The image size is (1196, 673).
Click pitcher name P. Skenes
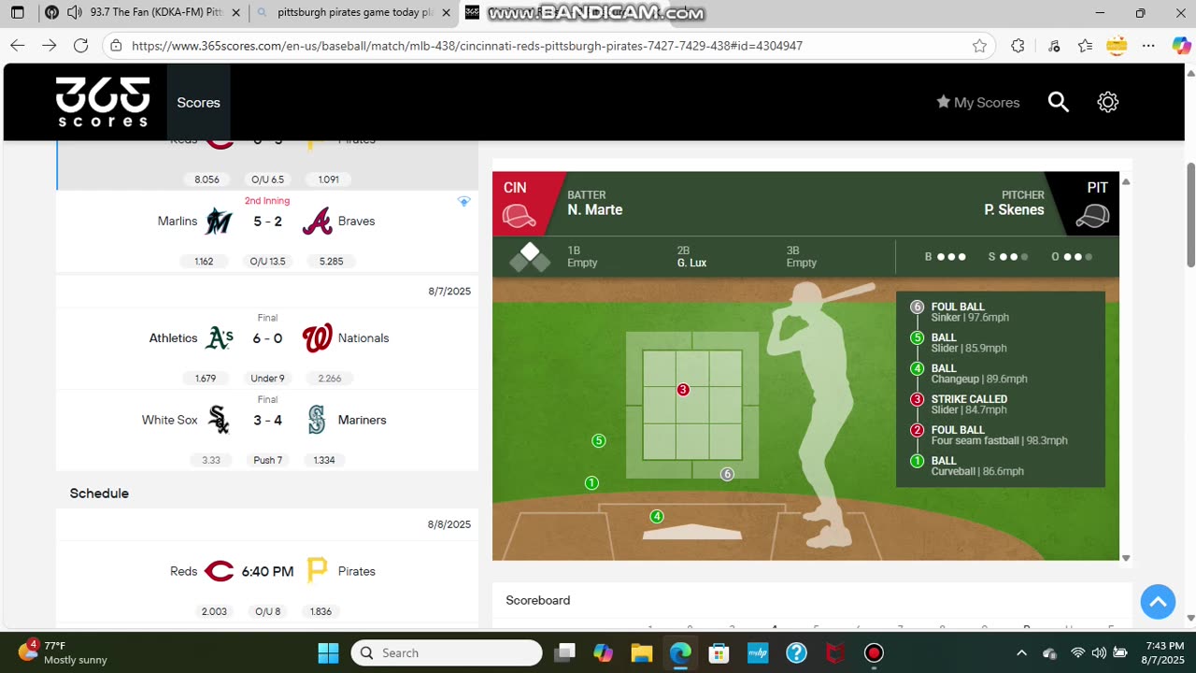(x=1014, y=210)
